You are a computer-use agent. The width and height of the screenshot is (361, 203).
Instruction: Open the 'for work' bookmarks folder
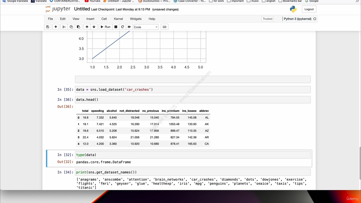point(216,1)
